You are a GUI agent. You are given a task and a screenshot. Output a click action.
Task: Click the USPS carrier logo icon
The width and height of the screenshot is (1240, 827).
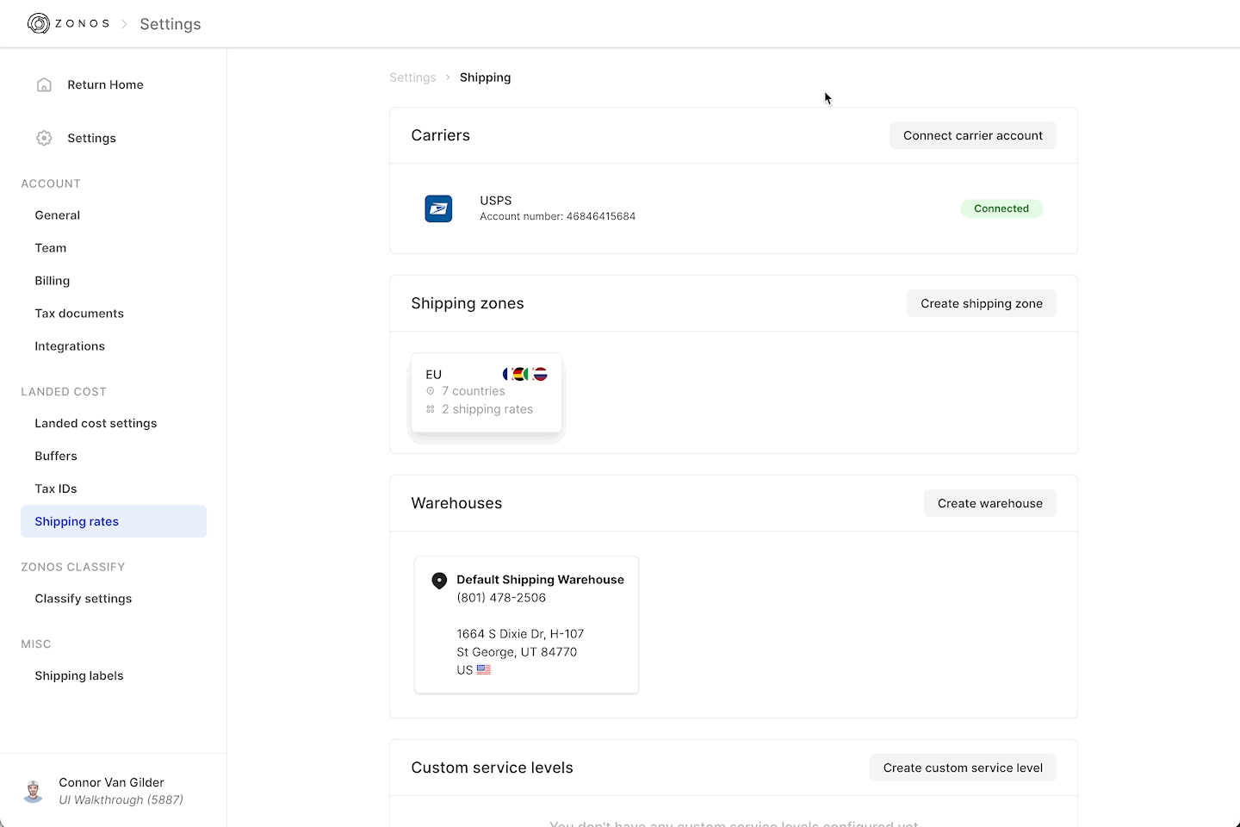point(438,208)
